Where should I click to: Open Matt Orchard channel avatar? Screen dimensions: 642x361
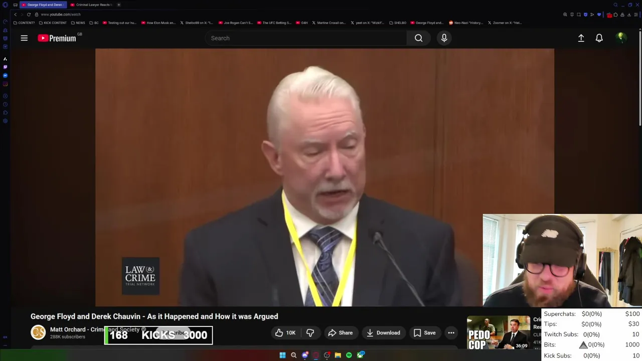pos(38,332)
